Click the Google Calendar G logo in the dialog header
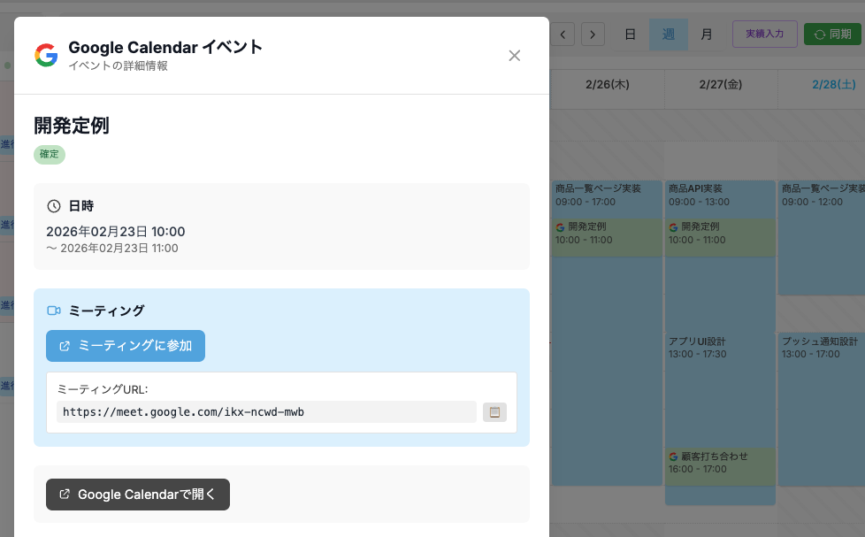Image resolution: width=865 pixels, height=537 pixels. (x=45, y=55)
